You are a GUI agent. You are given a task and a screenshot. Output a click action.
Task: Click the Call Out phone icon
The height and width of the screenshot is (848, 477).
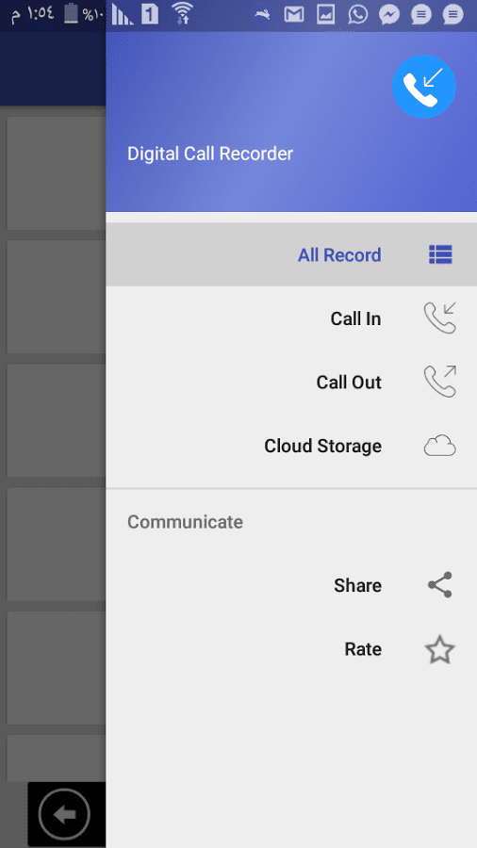tap(440, 382)
